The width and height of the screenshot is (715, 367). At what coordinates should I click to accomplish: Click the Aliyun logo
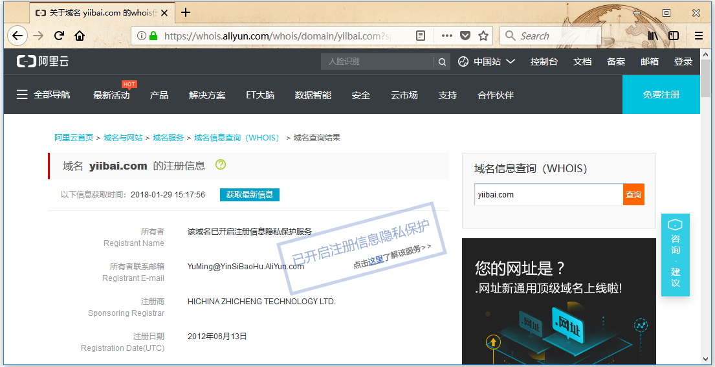pyautogui.click(x=43, y=61)
